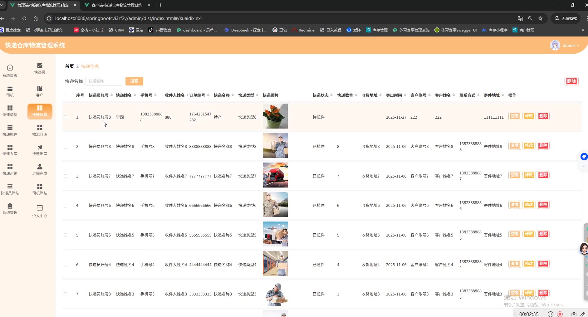This screenshot has height=317, width=588.
Task: Sort the table by 快递类型 column
Action: (x=257, y=95)
